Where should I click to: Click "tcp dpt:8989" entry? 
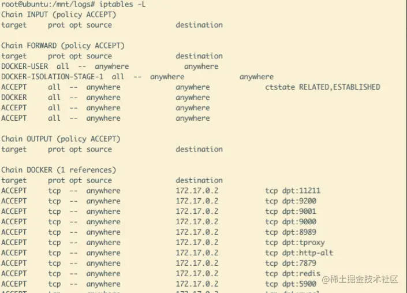[x=290, y=232]
